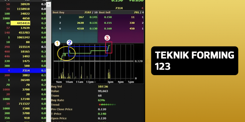Image resolution: width=245 pixels, height=122 pixels.
Task: Click the 5pm label on the chart time axis
Action: pyautogui.click(x=131, y=82)
